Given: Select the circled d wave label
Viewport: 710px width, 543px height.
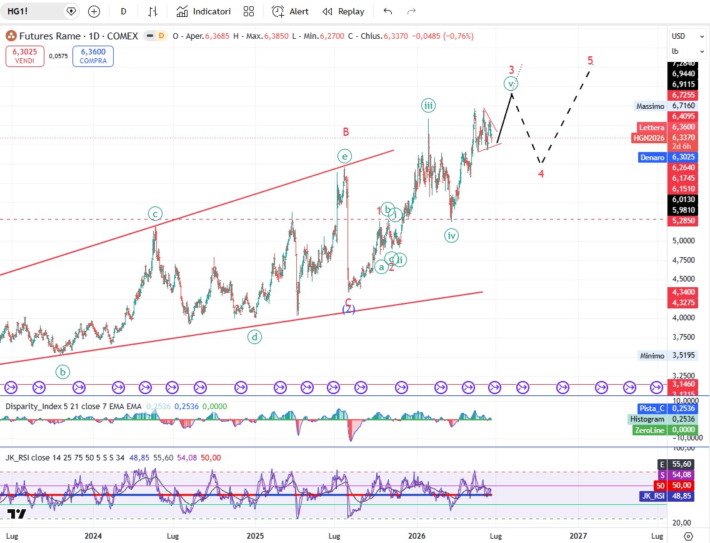Looking at the screenshot, I should click(254, 337).
